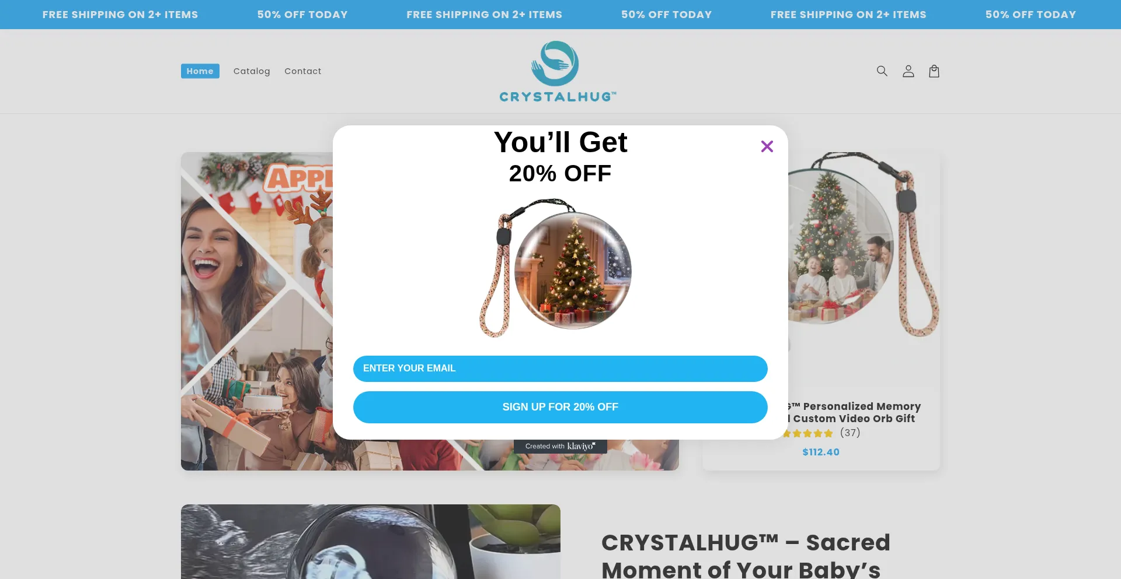Click the last 50% Off Today banner text
The image size is (1121, 579).
(x=1031, y=15)
